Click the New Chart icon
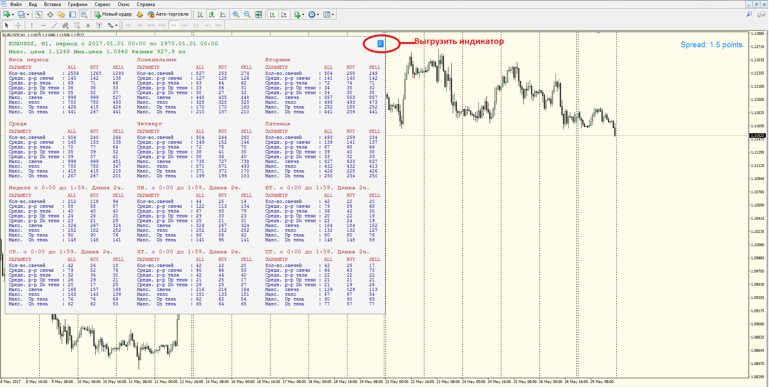Image resolution: width=769 pixels, height=387 pixels. click(6, 14)
